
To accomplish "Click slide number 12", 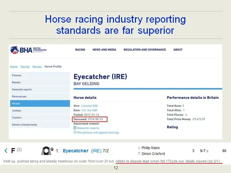I will click(x=116, y=168).
